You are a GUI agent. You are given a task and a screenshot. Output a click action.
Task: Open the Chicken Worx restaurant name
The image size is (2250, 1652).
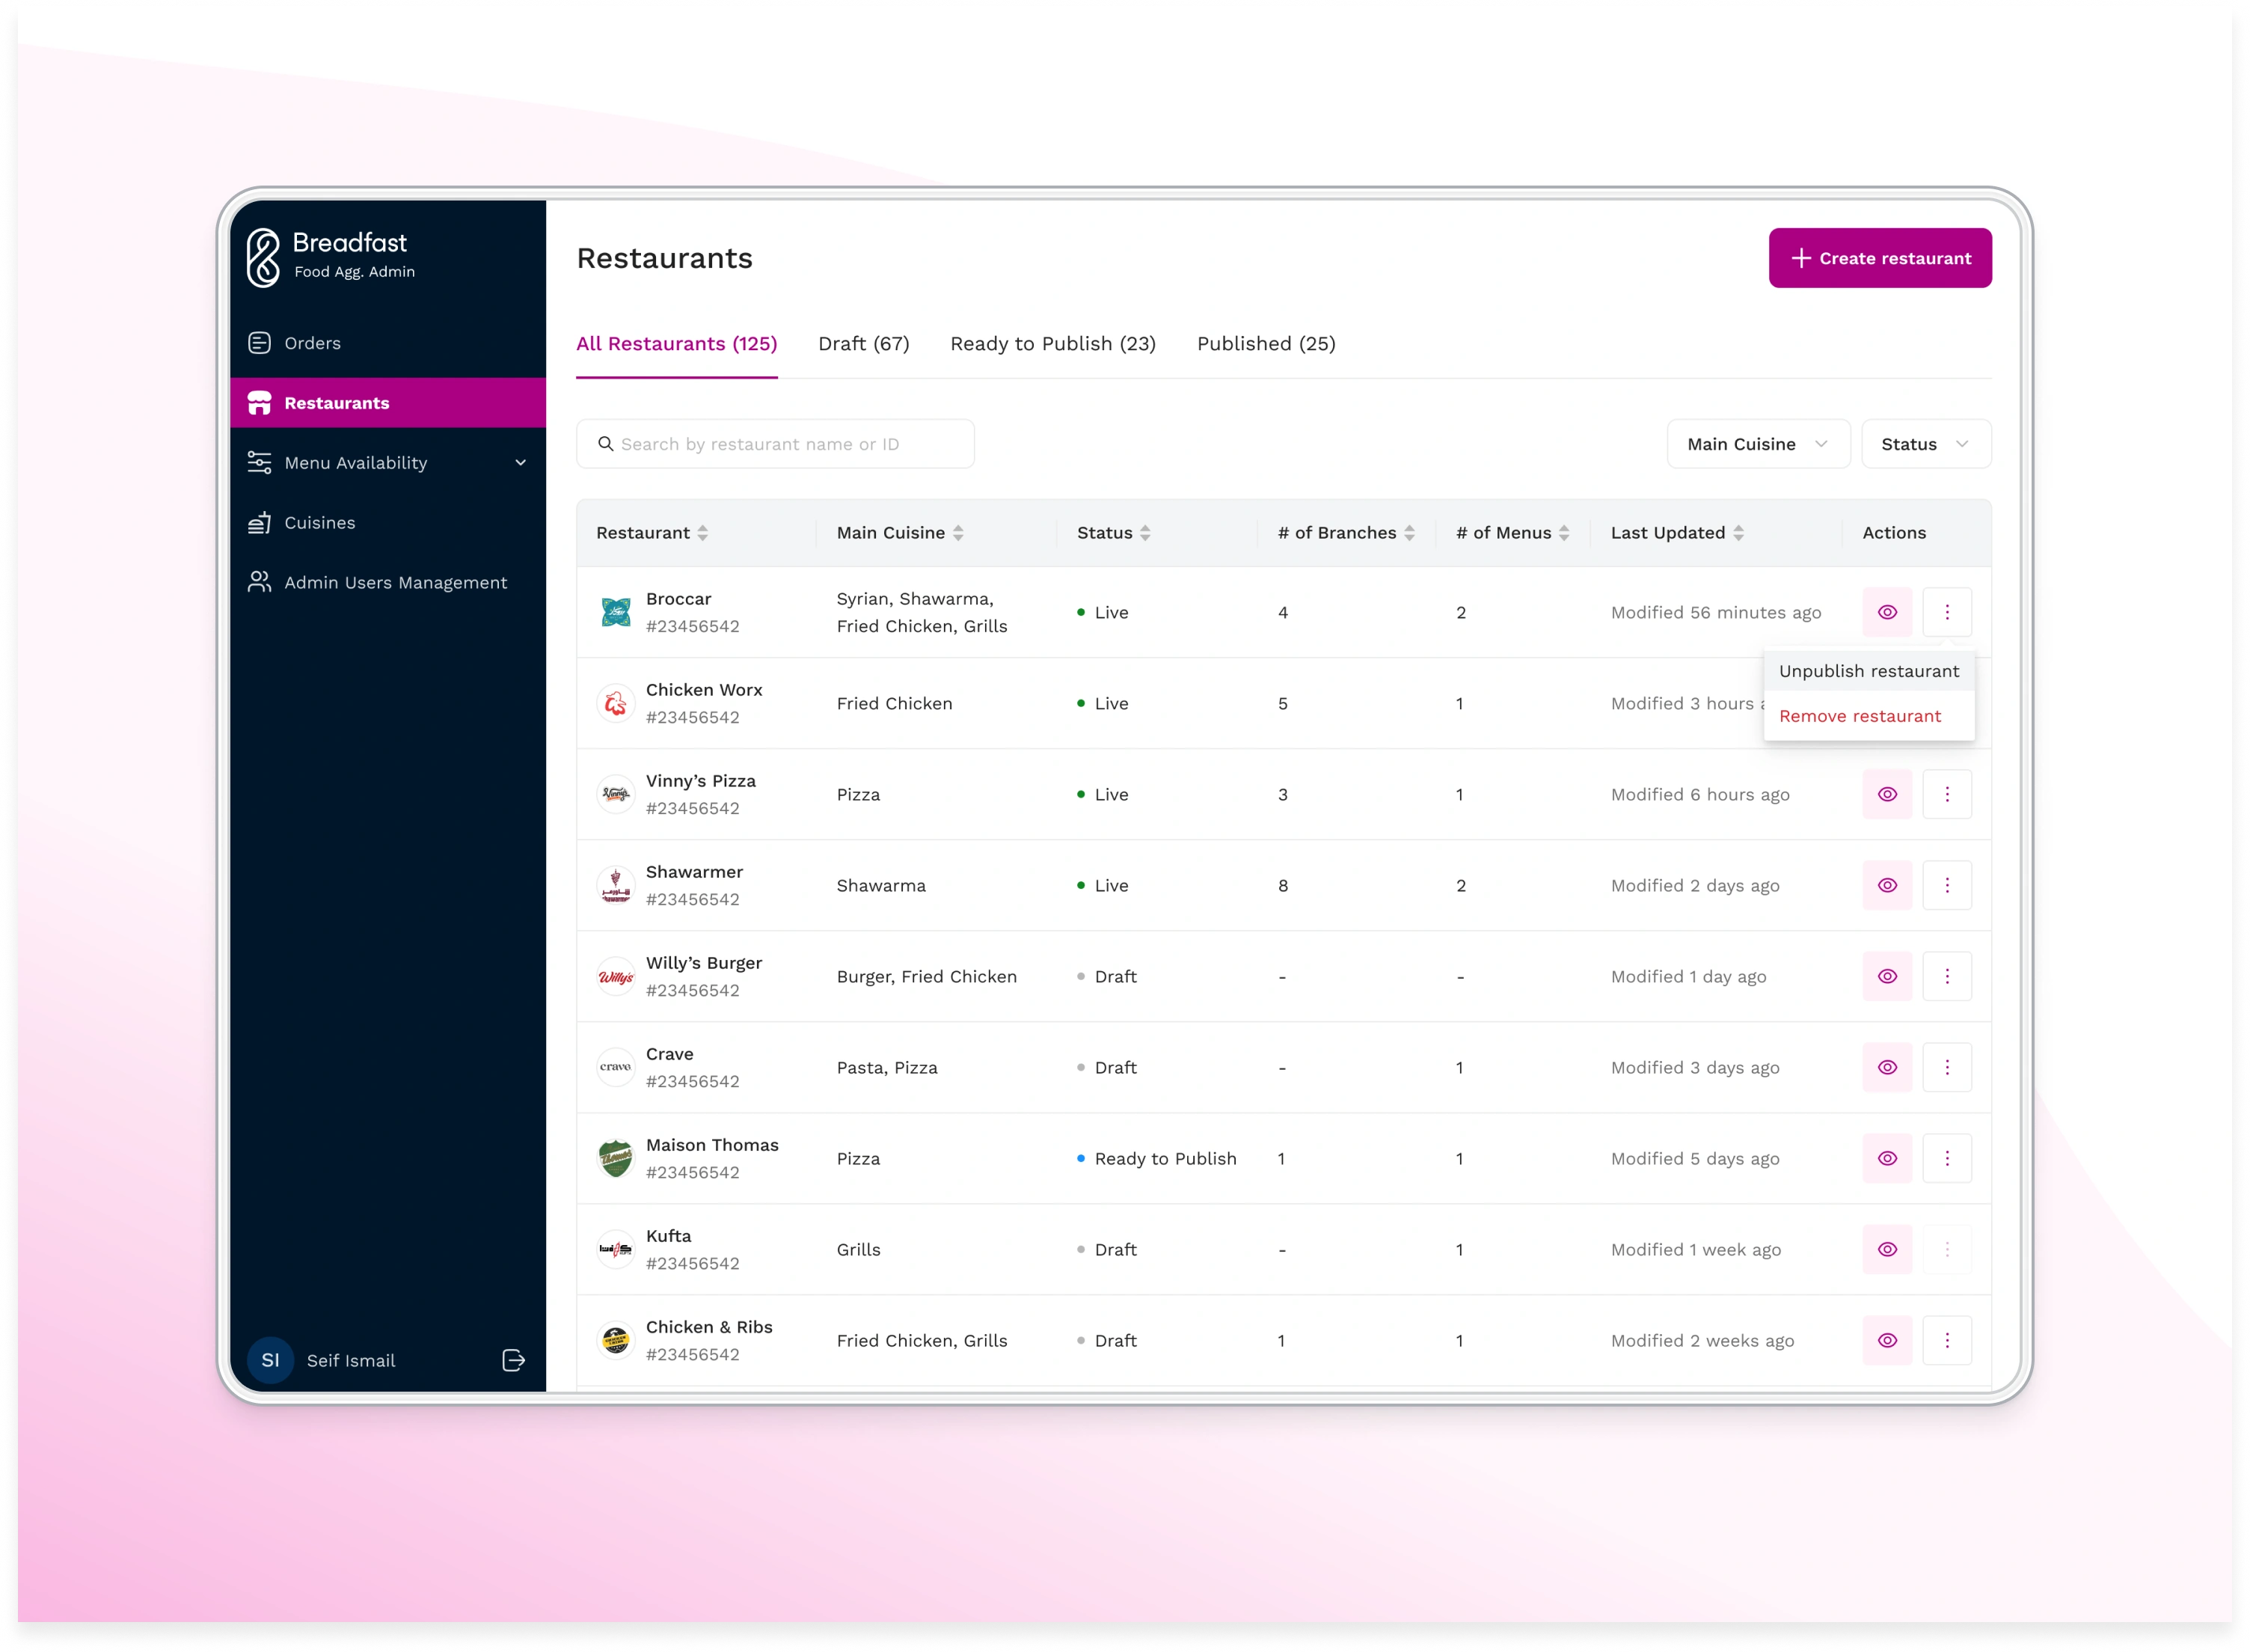point(704,690)
